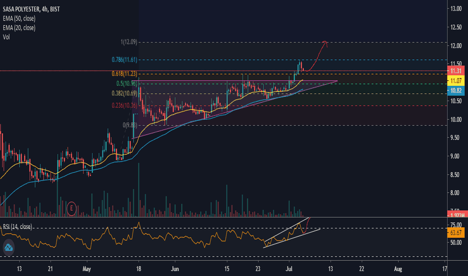Click the 75.00 RSI axis label
This screenshot has height=276, width=468.
pyautogui.click(x=456, y=225)
